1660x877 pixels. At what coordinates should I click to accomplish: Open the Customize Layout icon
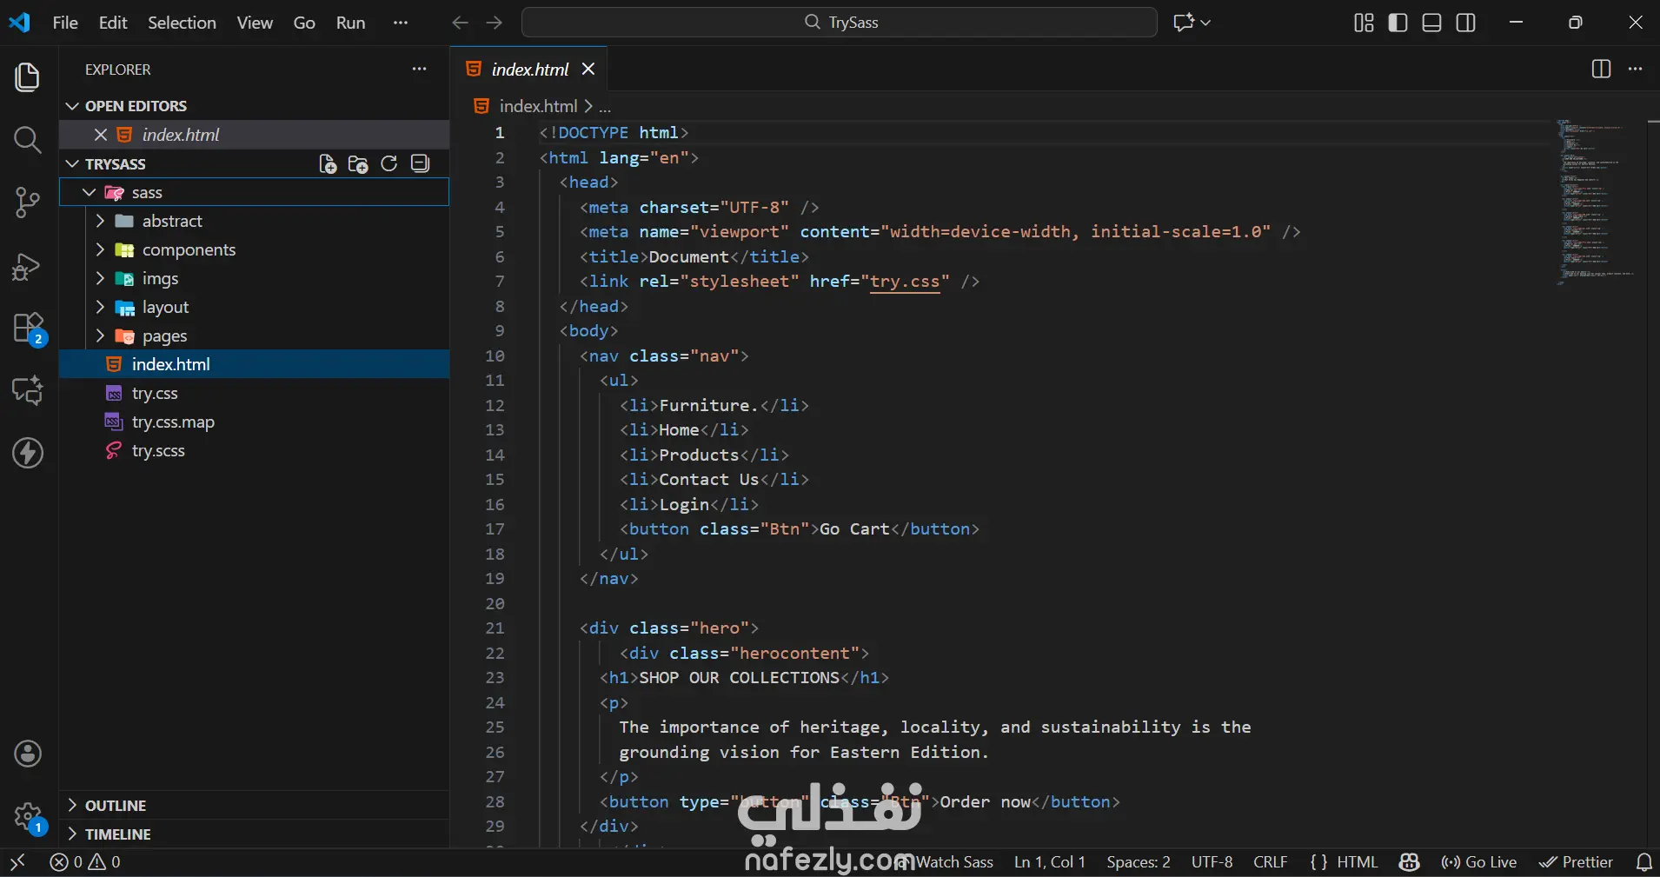pyautogui.click(x=1365, y=23)
